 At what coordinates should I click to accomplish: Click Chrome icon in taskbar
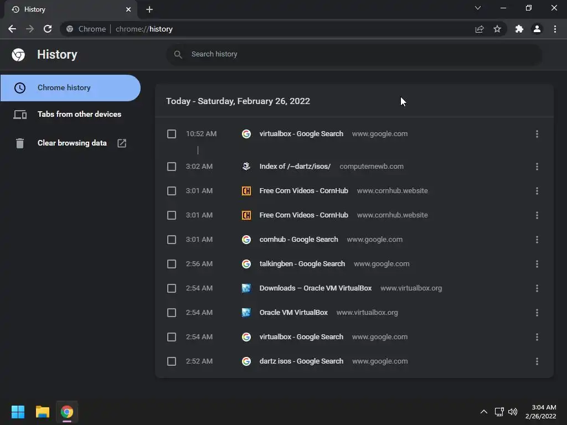click(67, 412)
